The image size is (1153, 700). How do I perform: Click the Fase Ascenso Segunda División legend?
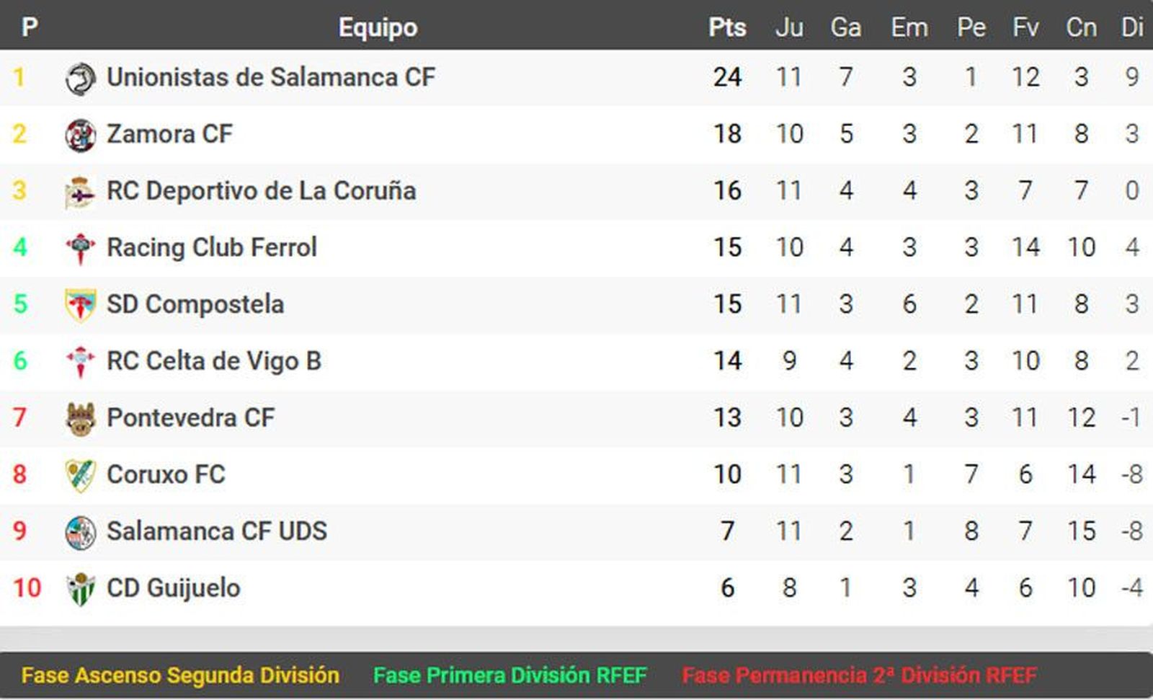pyautogui.click(x=180, y=675)
